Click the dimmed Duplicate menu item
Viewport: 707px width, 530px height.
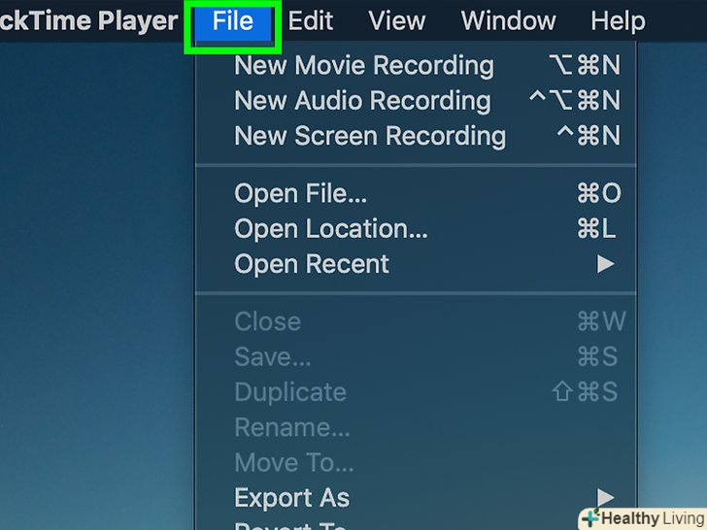[416, 391]
